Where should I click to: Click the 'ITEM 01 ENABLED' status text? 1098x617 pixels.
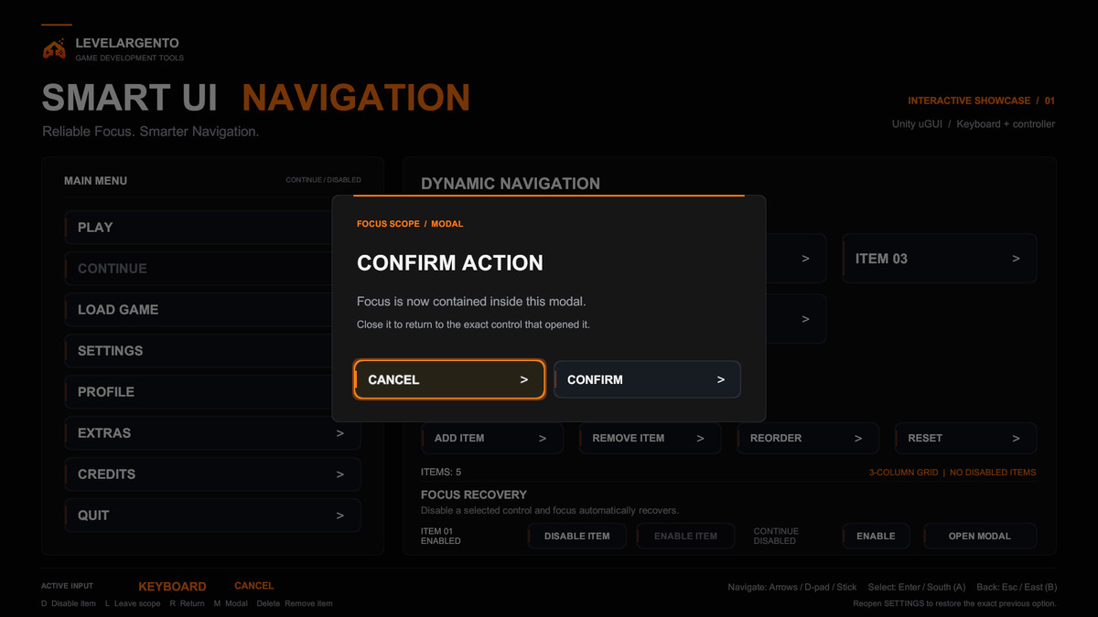click(441, 536)
